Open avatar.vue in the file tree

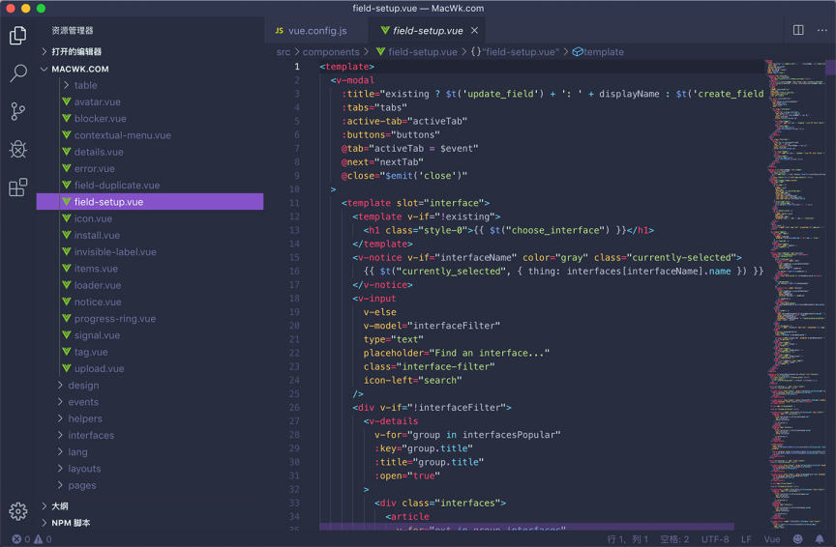click(97, 101)
